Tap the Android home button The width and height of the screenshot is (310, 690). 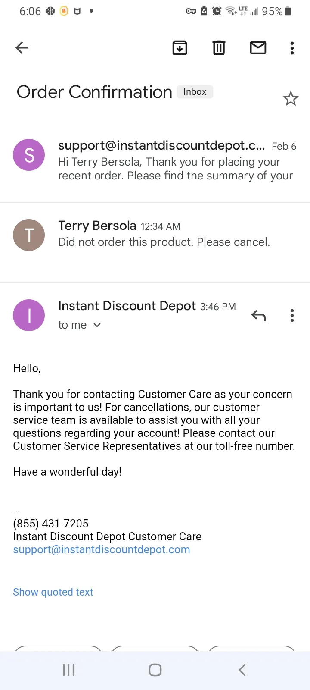[x=155, y=670]
